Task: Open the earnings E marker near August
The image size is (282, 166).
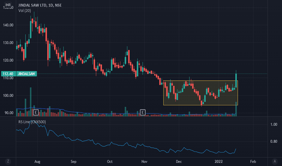Action: (x=36, y=113)
